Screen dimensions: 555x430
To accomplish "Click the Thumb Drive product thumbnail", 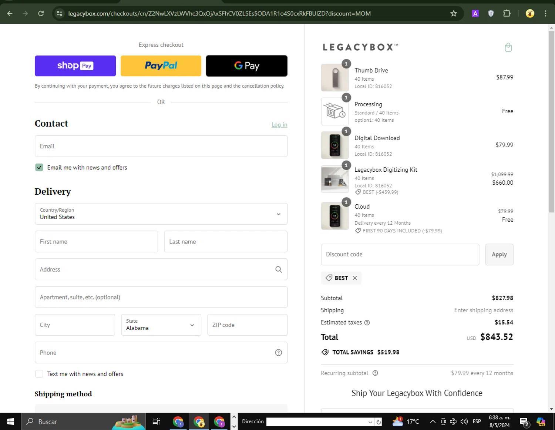I will [335, 77].
